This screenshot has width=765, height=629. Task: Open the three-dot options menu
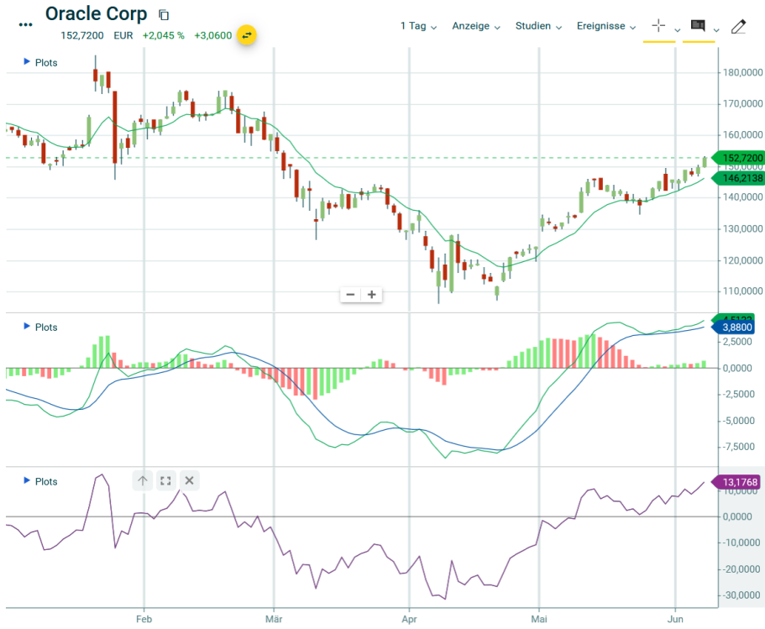pyautogui.click(x=25, y=25)
